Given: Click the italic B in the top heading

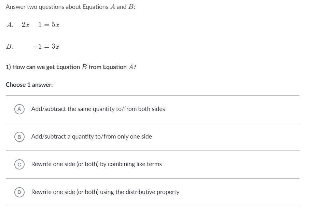Looking at the screenshot, I should (131, 7).
